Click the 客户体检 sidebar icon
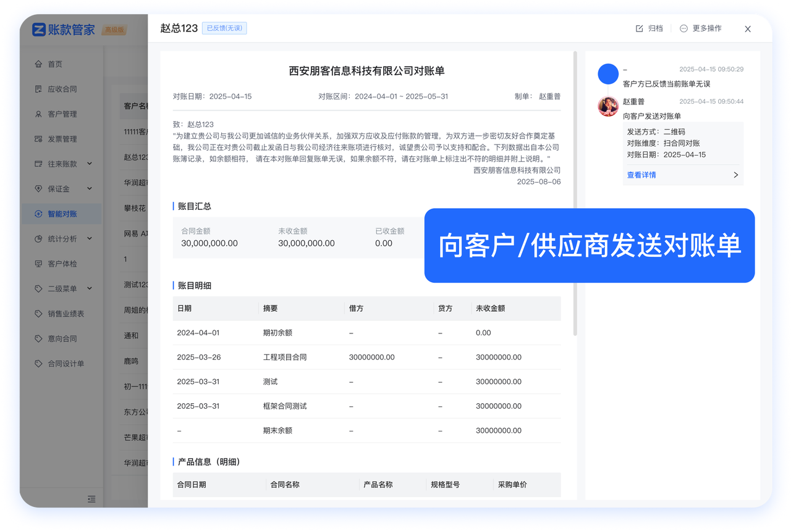Screen dimensions: 791x531 [x=38, y=264]
